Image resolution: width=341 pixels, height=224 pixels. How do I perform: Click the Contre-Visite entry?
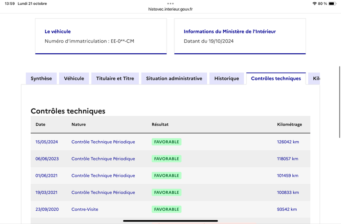(85, 209)
